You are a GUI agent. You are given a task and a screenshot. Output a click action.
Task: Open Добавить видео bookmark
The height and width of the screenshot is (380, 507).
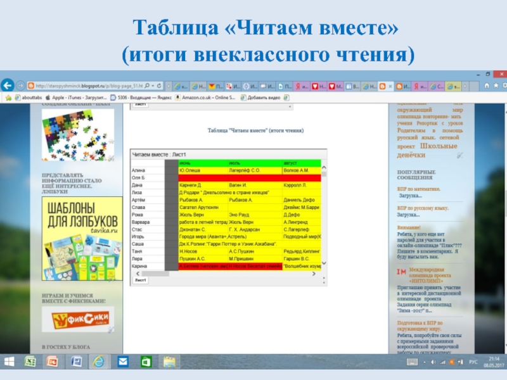[260, 98]
